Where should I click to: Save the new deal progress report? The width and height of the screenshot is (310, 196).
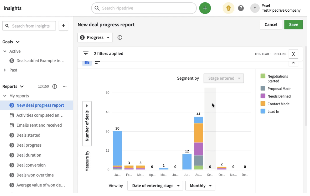click(294, 24)
